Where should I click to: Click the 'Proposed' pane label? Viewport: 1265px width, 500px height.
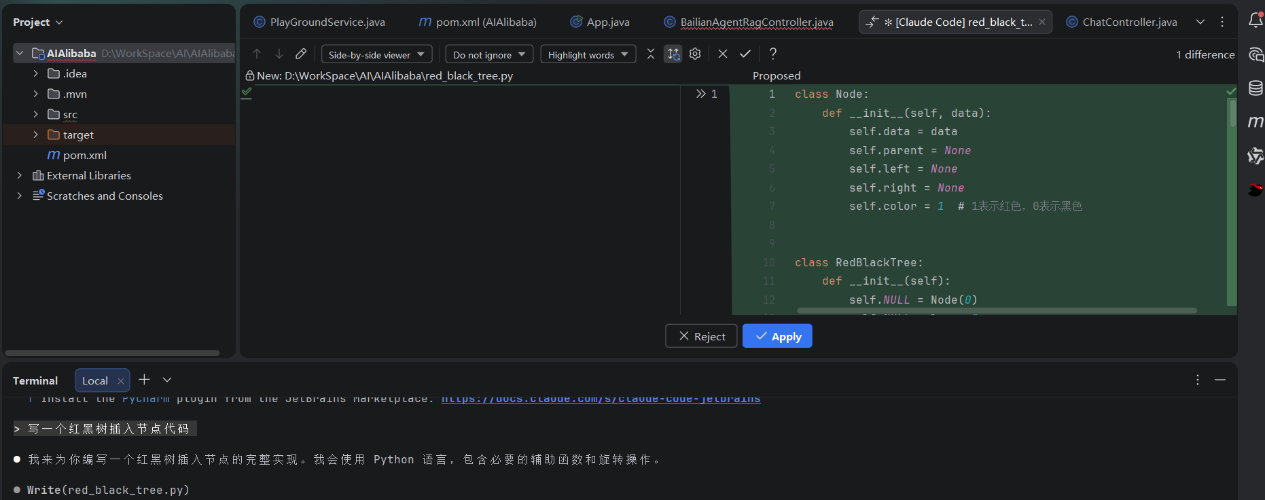777,75
